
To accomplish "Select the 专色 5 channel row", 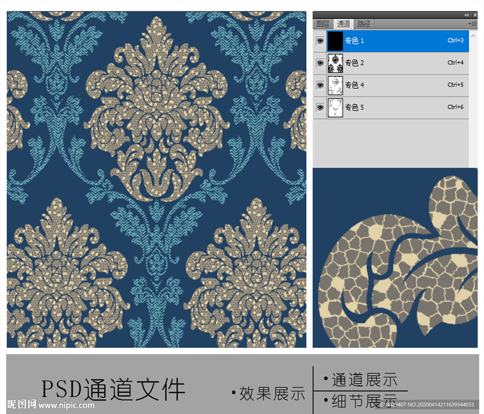I will pos(391,108).
